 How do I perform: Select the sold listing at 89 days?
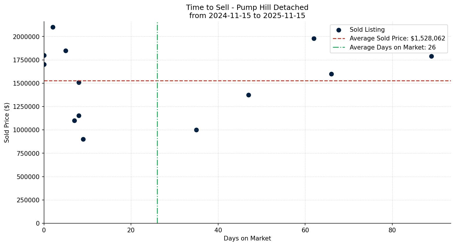click(x=432, y=56)
